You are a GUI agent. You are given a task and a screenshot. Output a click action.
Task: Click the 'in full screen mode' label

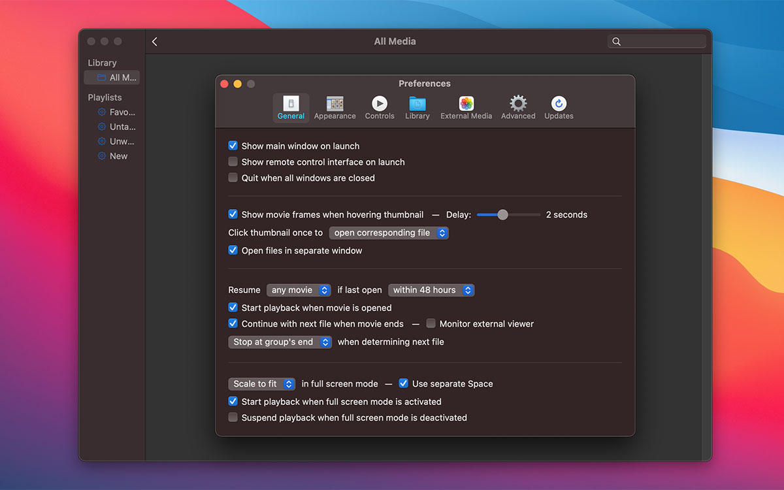pyautogui.click(x=340, y=384)
